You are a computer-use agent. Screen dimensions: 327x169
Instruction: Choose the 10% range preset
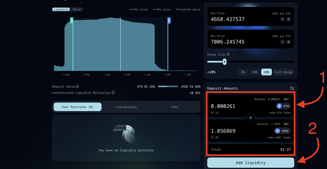tap(255, 72)
